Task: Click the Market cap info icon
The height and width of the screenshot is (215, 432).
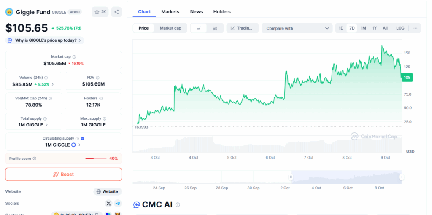Action: [74, 56]
